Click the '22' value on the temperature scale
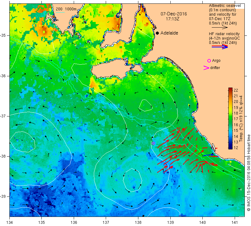This screenshot has width=251, height=226. (x=236, y=90)
